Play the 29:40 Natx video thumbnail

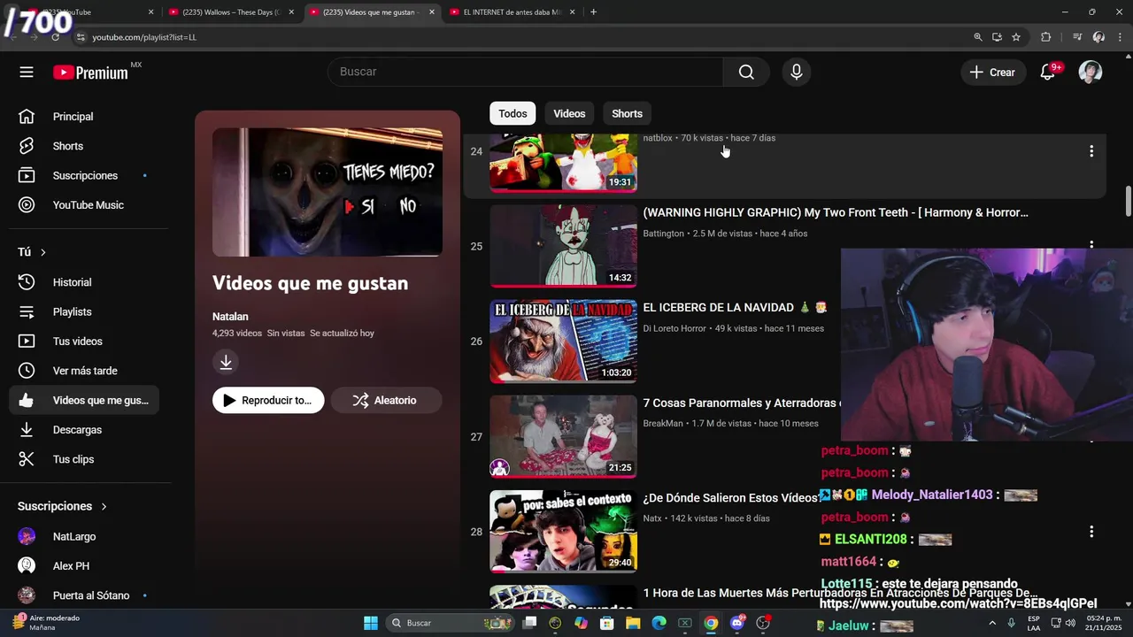coord(563,532)
